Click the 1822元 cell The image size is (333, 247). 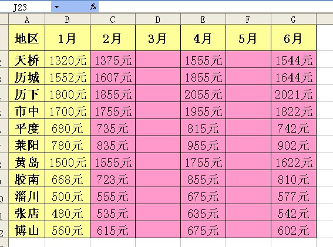(294, 110)
